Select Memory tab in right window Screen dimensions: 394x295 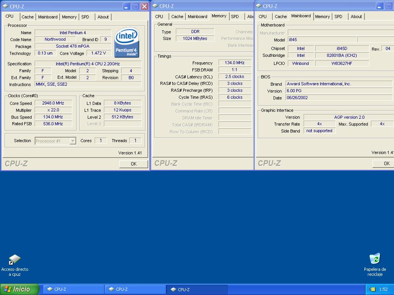click(x=322, y=16)
